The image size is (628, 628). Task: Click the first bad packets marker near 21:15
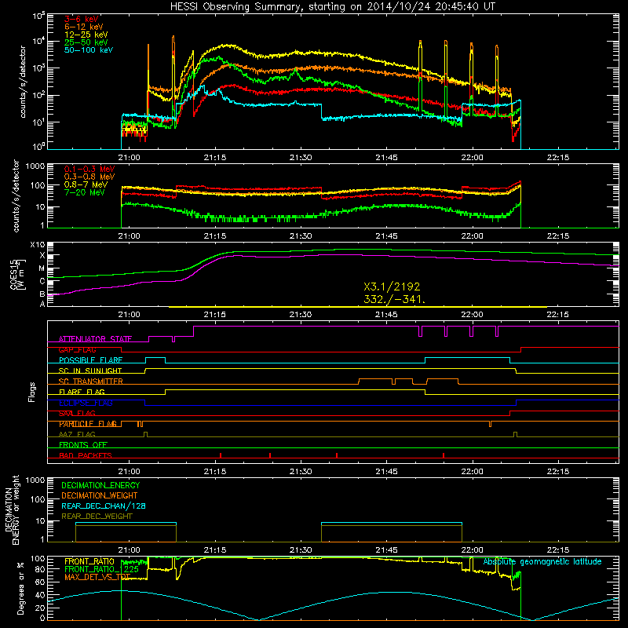coord(221,455)
